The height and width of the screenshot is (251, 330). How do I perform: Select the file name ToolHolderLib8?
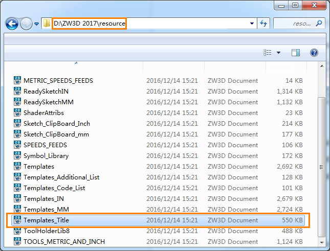click(47, 231)
